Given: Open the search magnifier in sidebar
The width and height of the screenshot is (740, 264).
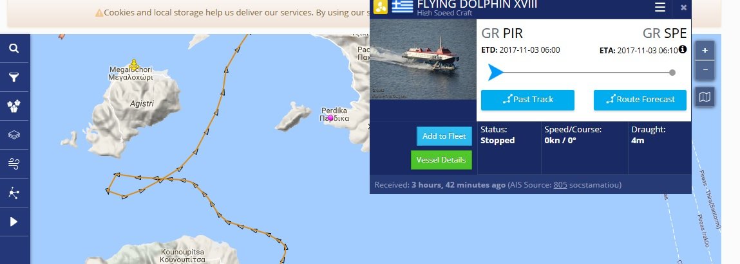Looking at the screenshot, I should pyautogui.click(x=14, y=48).
